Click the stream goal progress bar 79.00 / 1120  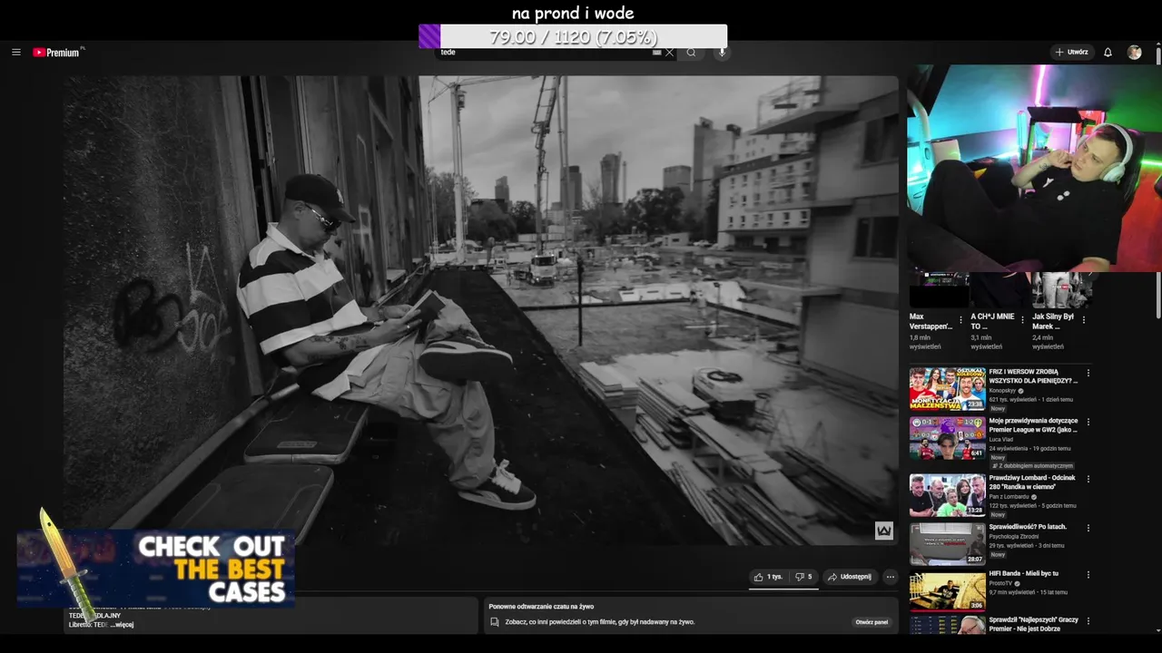pos(573,37)
